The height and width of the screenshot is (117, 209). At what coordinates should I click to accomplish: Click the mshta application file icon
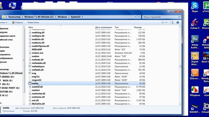(x=30, y=84)
